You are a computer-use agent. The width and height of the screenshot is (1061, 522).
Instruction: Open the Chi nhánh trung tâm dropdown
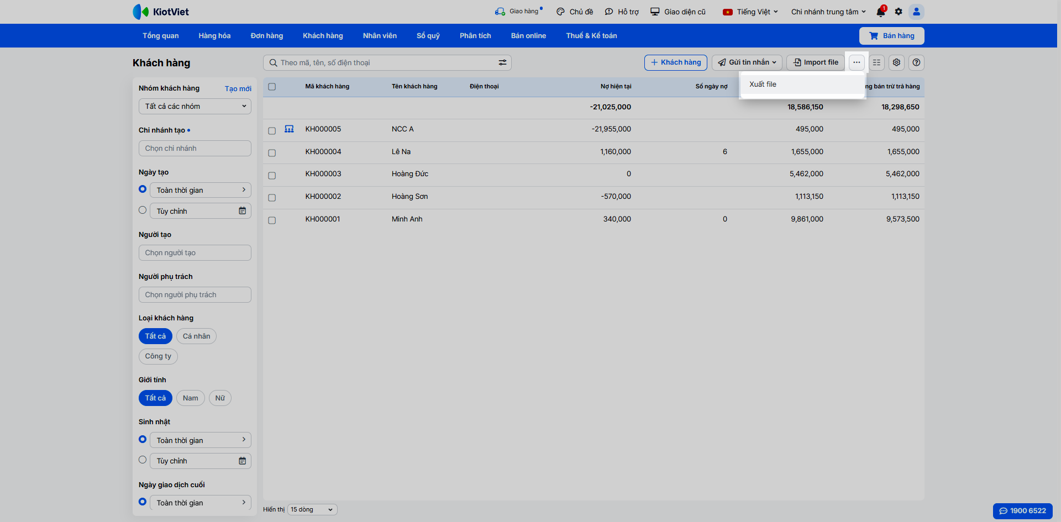828,12
